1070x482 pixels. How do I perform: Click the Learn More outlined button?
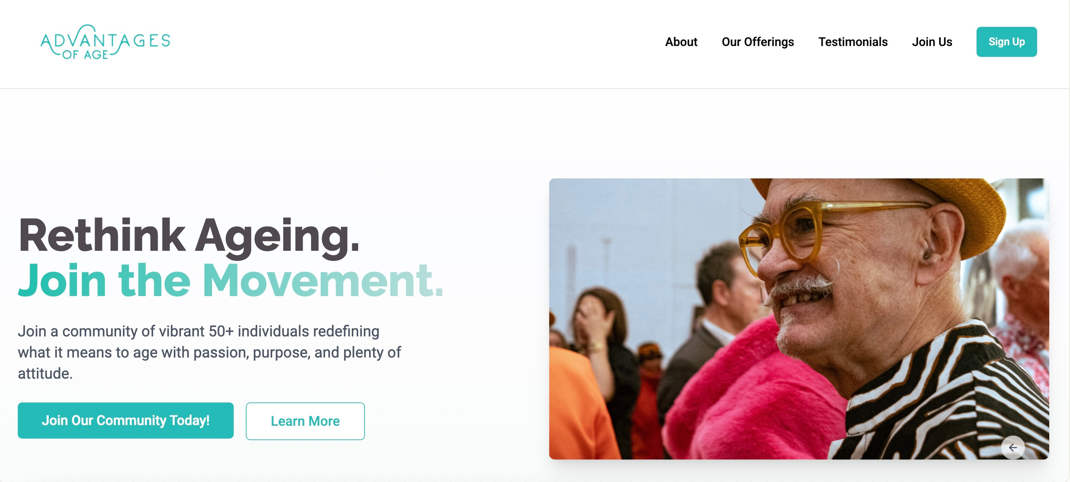coord(305,421)
